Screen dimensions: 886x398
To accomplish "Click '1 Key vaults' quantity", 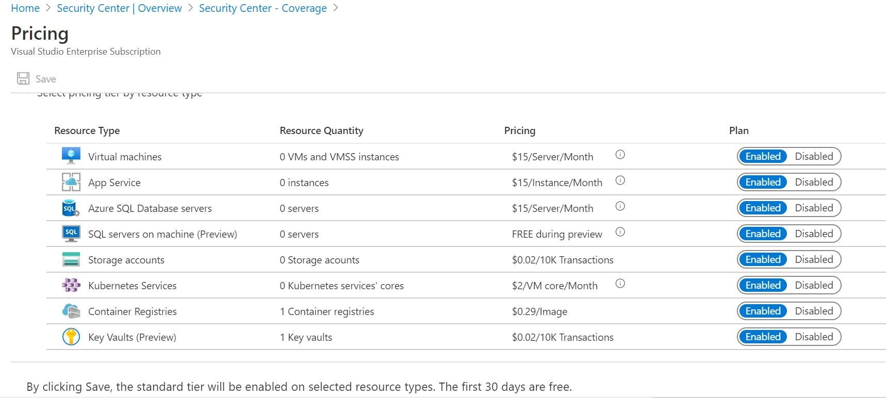I will (x=306, y=337).
